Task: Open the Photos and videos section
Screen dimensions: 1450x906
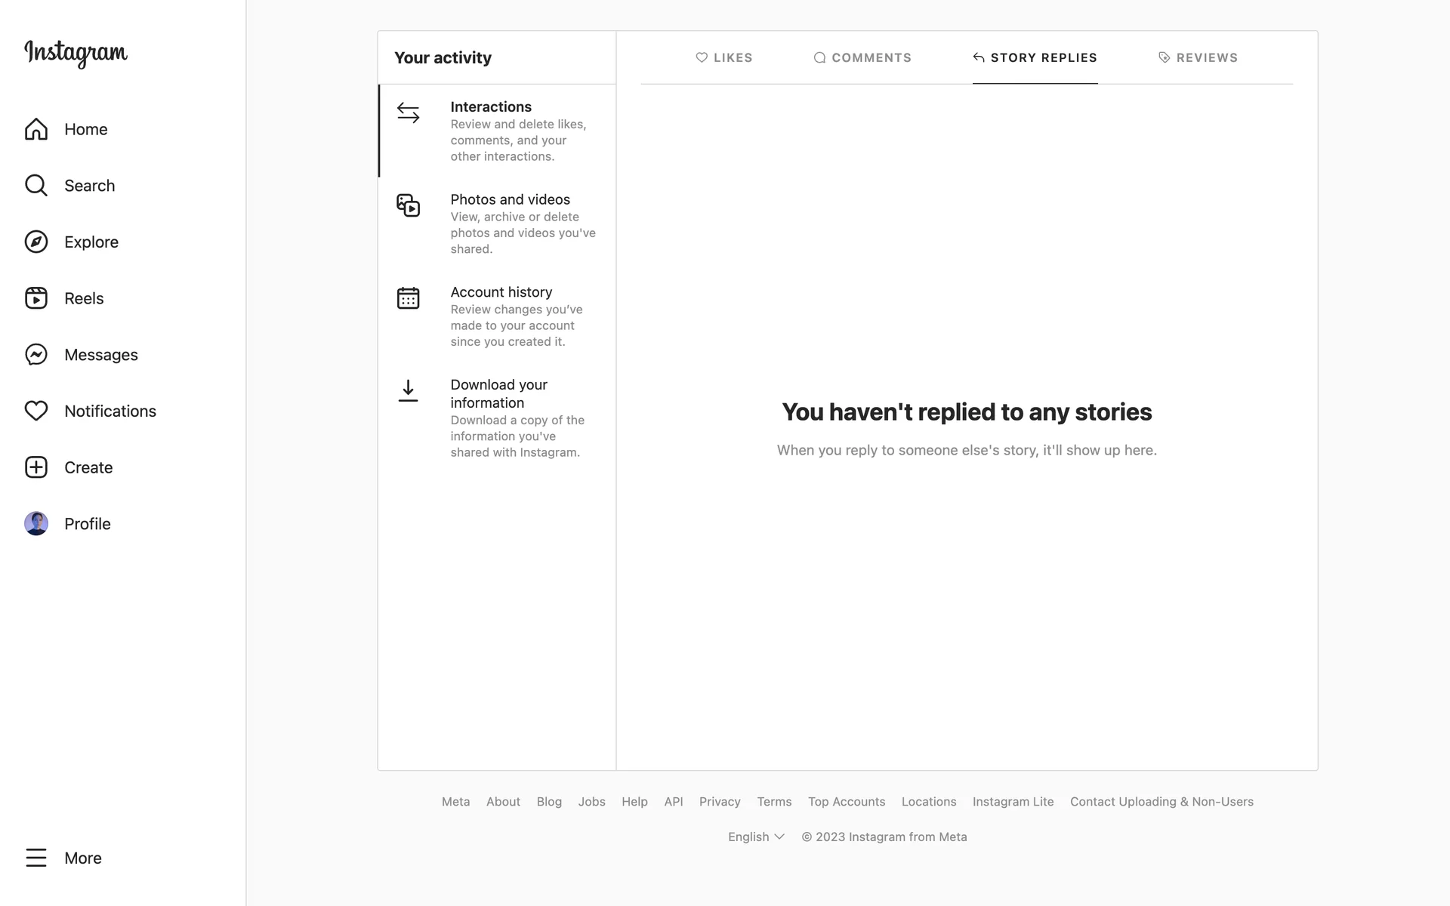Action: point(510,200)
